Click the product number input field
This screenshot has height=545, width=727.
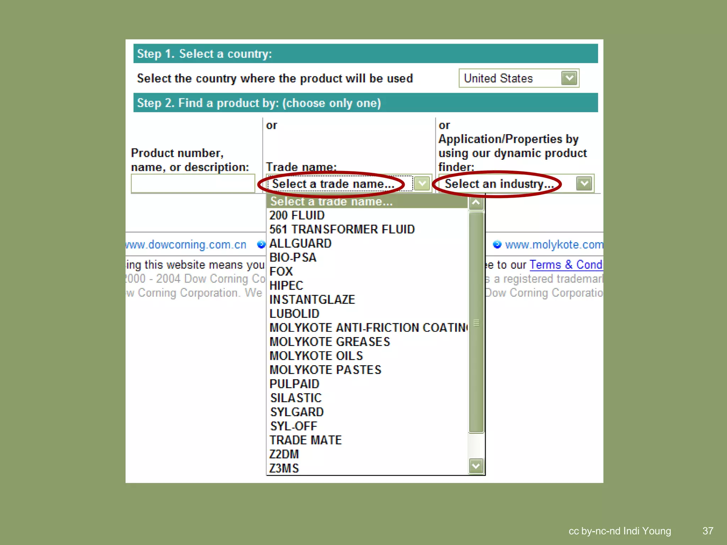(x=193, y=183)
